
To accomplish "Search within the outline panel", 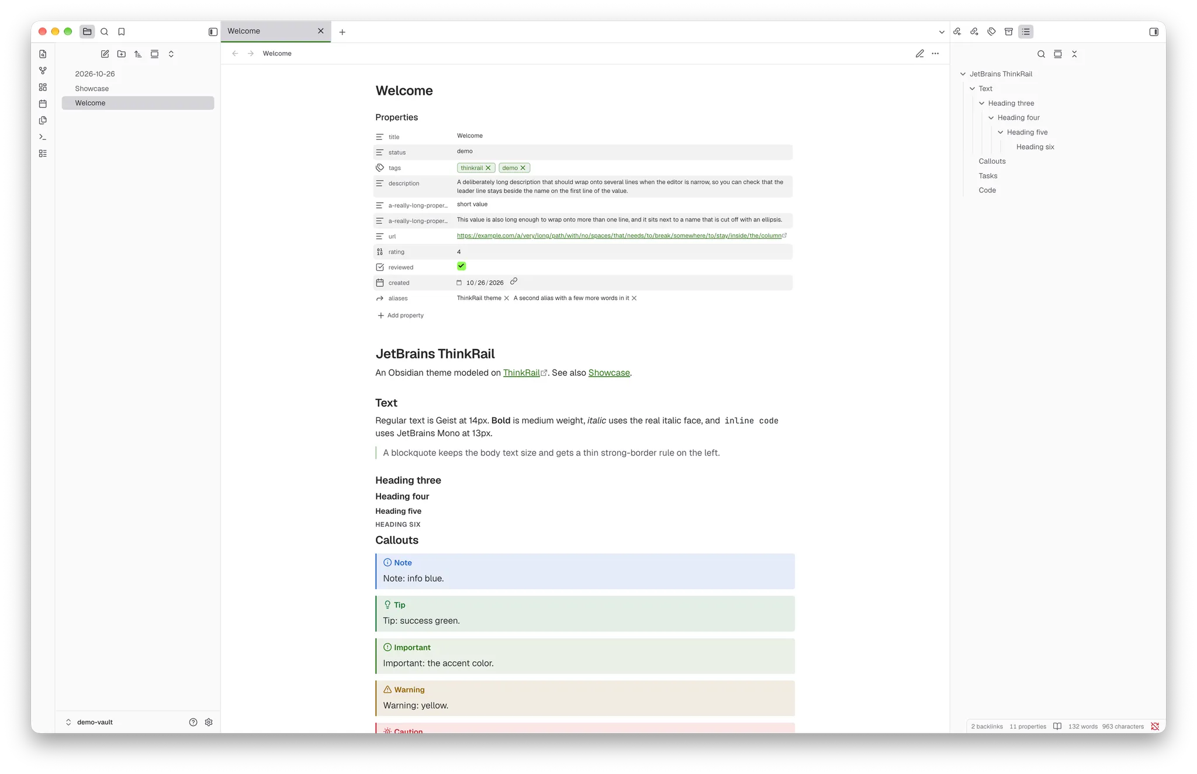I will tap(1041, 54).
